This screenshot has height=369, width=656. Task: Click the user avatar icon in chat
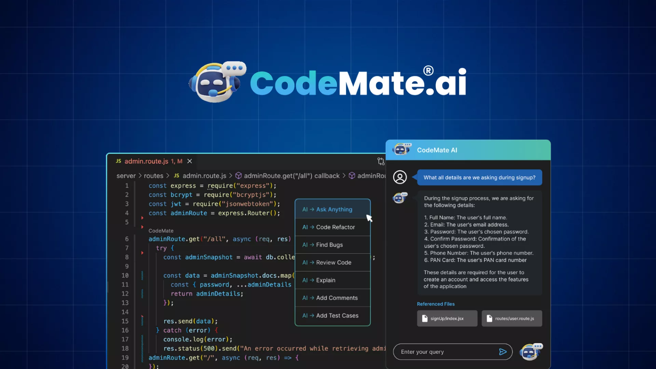pyautogui.click(x=400, y=177)
